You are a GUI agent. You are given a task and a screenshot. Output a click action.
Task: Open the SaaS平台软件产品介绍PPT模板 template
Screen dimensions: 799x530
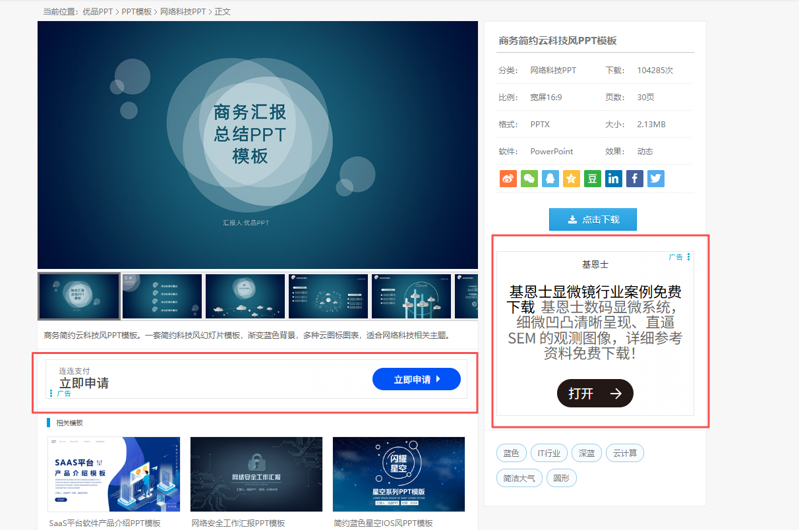[x=113, y=474]
